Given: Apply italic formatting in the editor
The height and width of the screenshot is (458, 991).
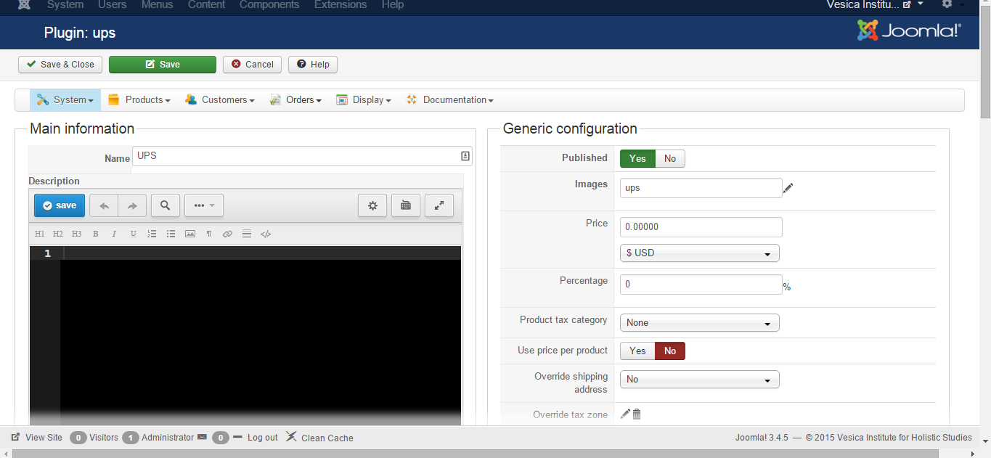Looking at the screenshot, I should [x=114, y=234].
